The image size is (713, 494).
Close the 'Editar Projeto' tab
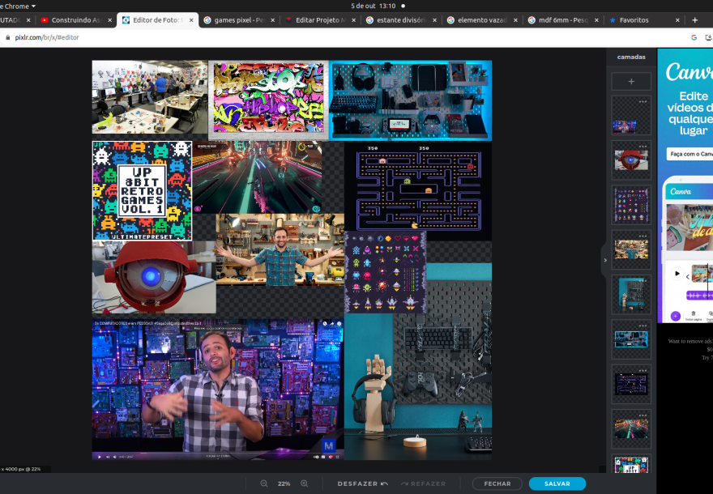click(353, 20)
